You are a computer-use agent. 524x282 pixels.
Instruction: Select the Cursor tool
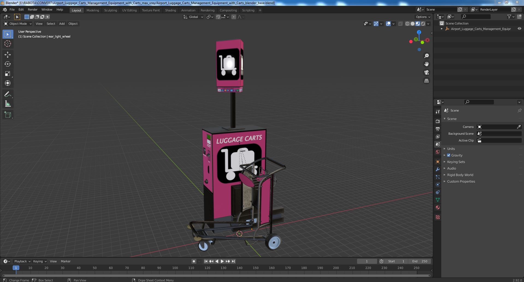coord(8,44)
